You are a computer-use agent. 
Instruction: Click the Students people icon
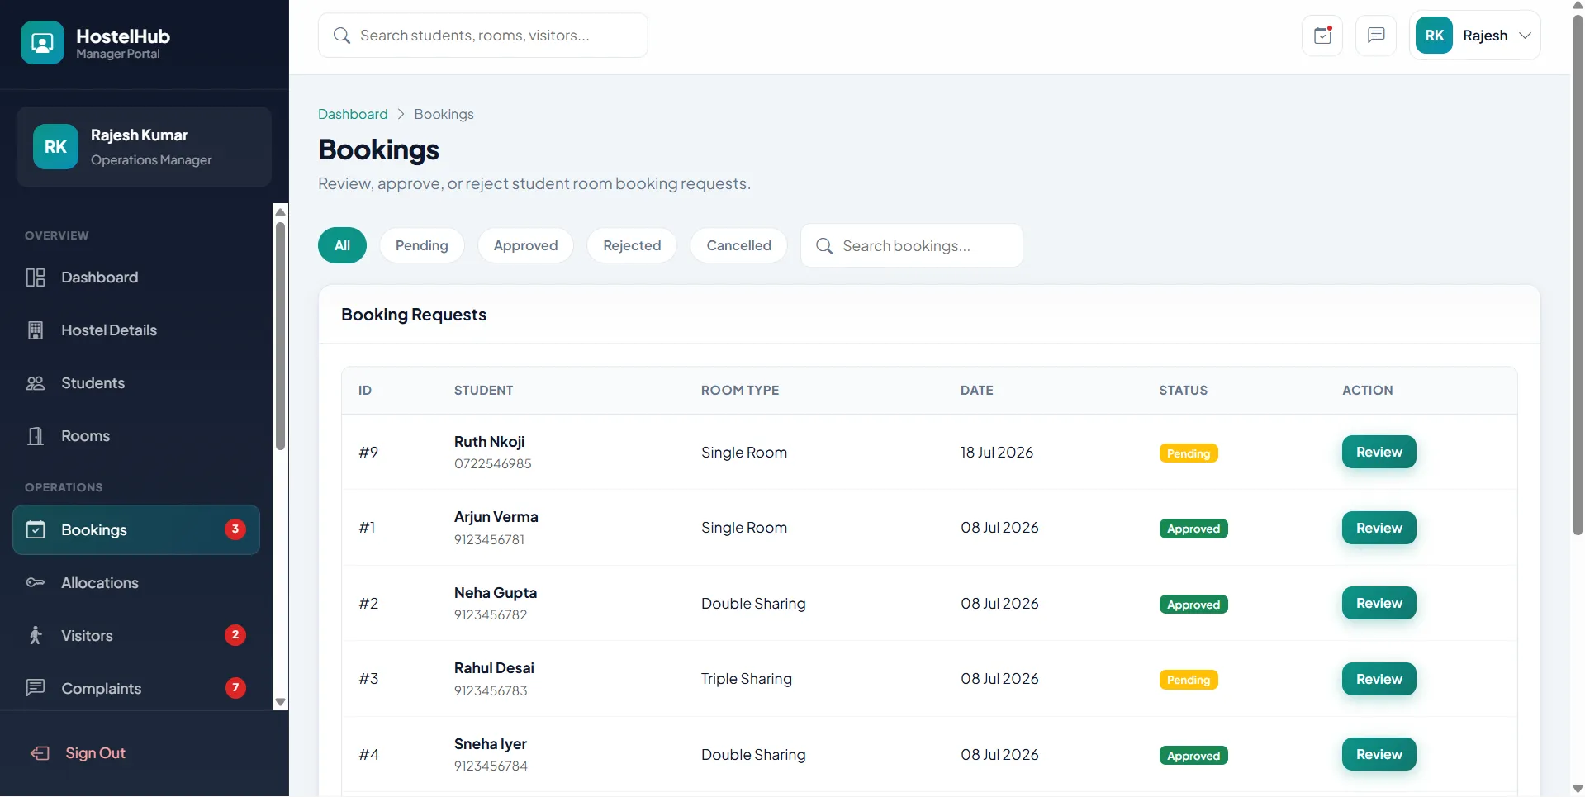pyautogui.click(x=36, y=383)
